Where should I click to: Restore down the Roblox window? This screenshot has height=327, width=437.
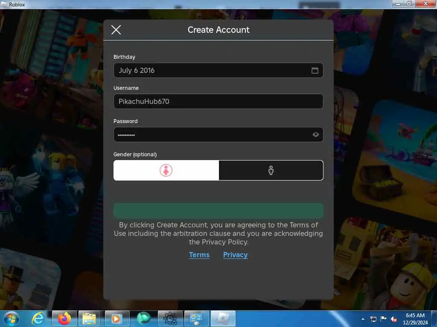coord(409,3)
